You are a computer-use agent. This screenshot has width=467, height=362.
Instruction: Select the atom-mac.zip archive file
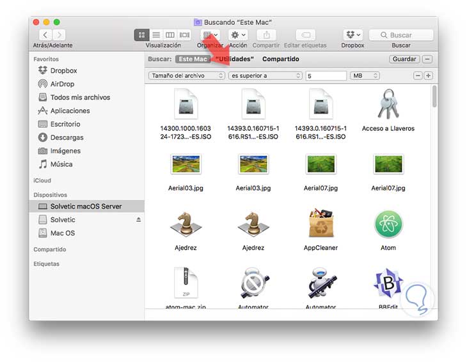[x=186, y=283]
